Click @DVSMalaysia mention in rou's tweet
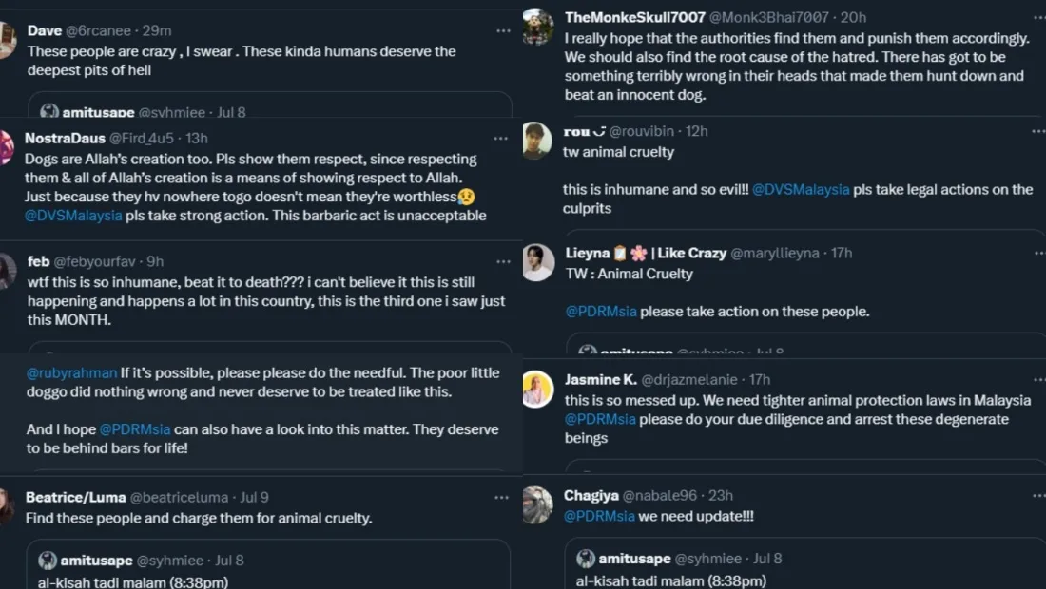This screenshot has width=1046, height=589. [801, 190]
